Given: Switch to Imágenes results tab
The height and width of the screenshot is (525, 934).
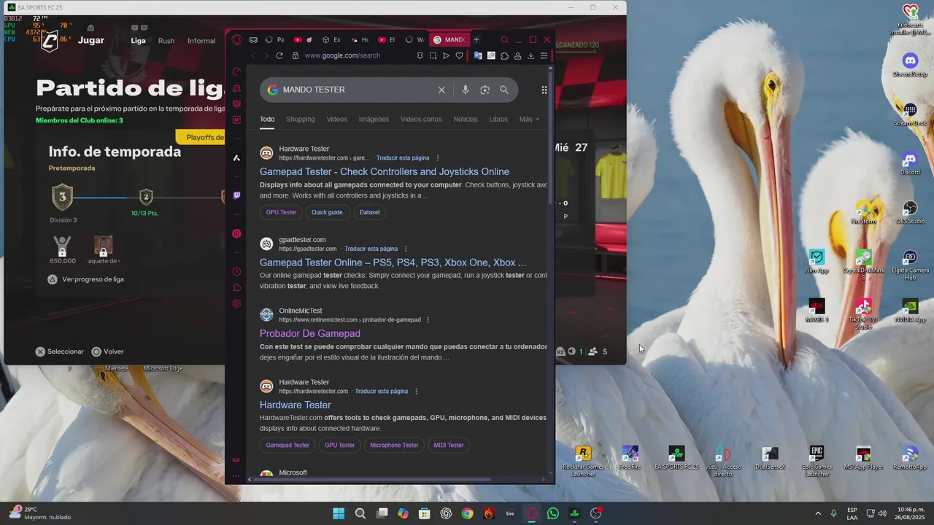Looking at the screenshot, I should point(374,119).
